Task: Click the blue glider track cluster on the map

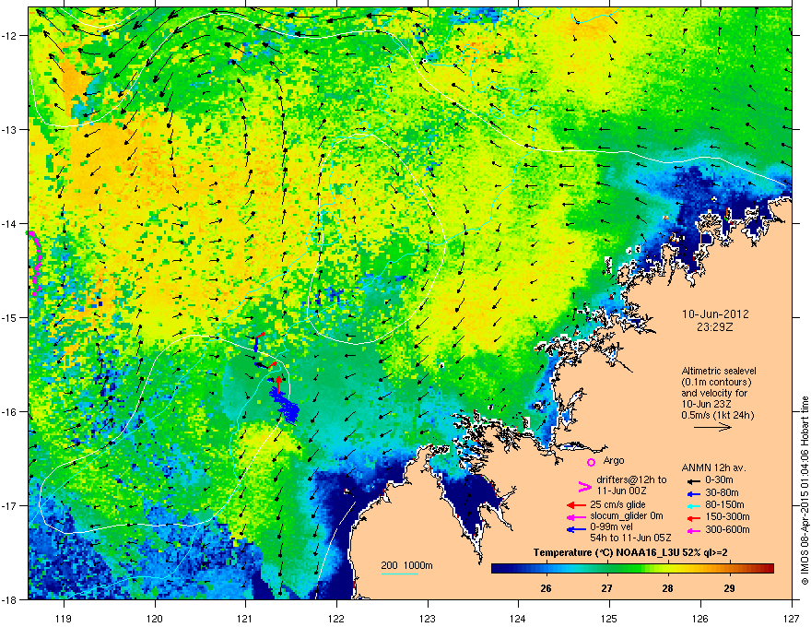Action: pyautogui.click(x=286, y=406)
